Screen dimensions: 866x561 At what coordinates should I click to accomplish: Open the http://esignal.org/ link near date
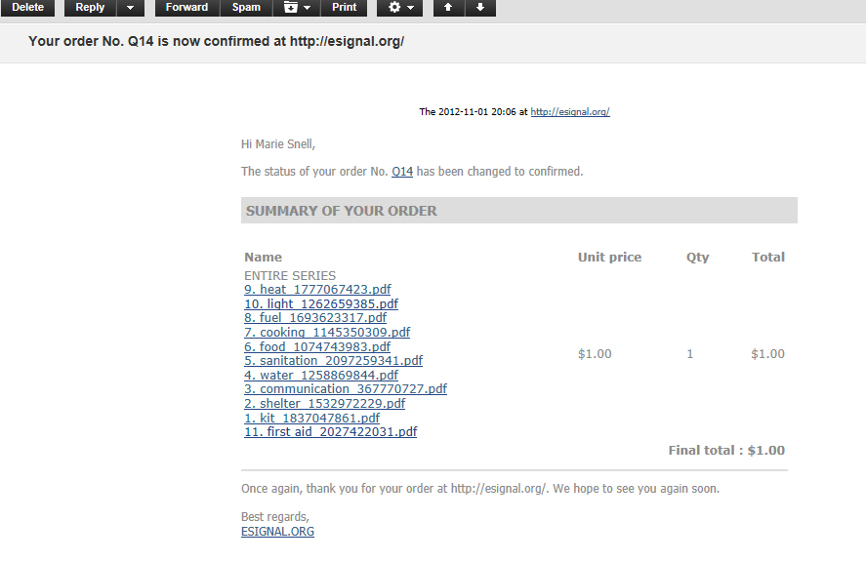[x=570, y=111]
